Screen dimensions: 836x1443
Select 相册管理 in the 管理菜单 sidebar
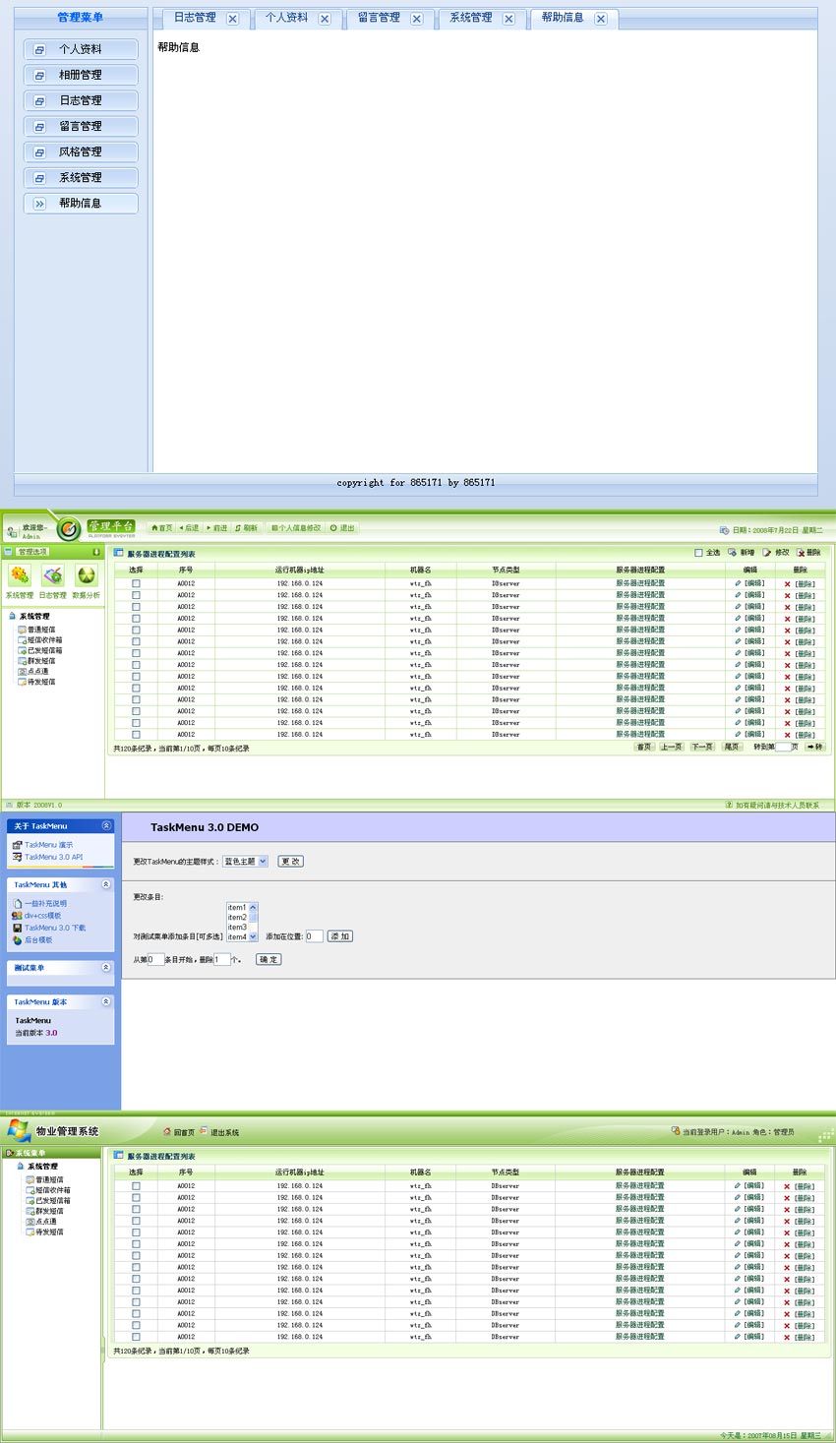point(81,75)
